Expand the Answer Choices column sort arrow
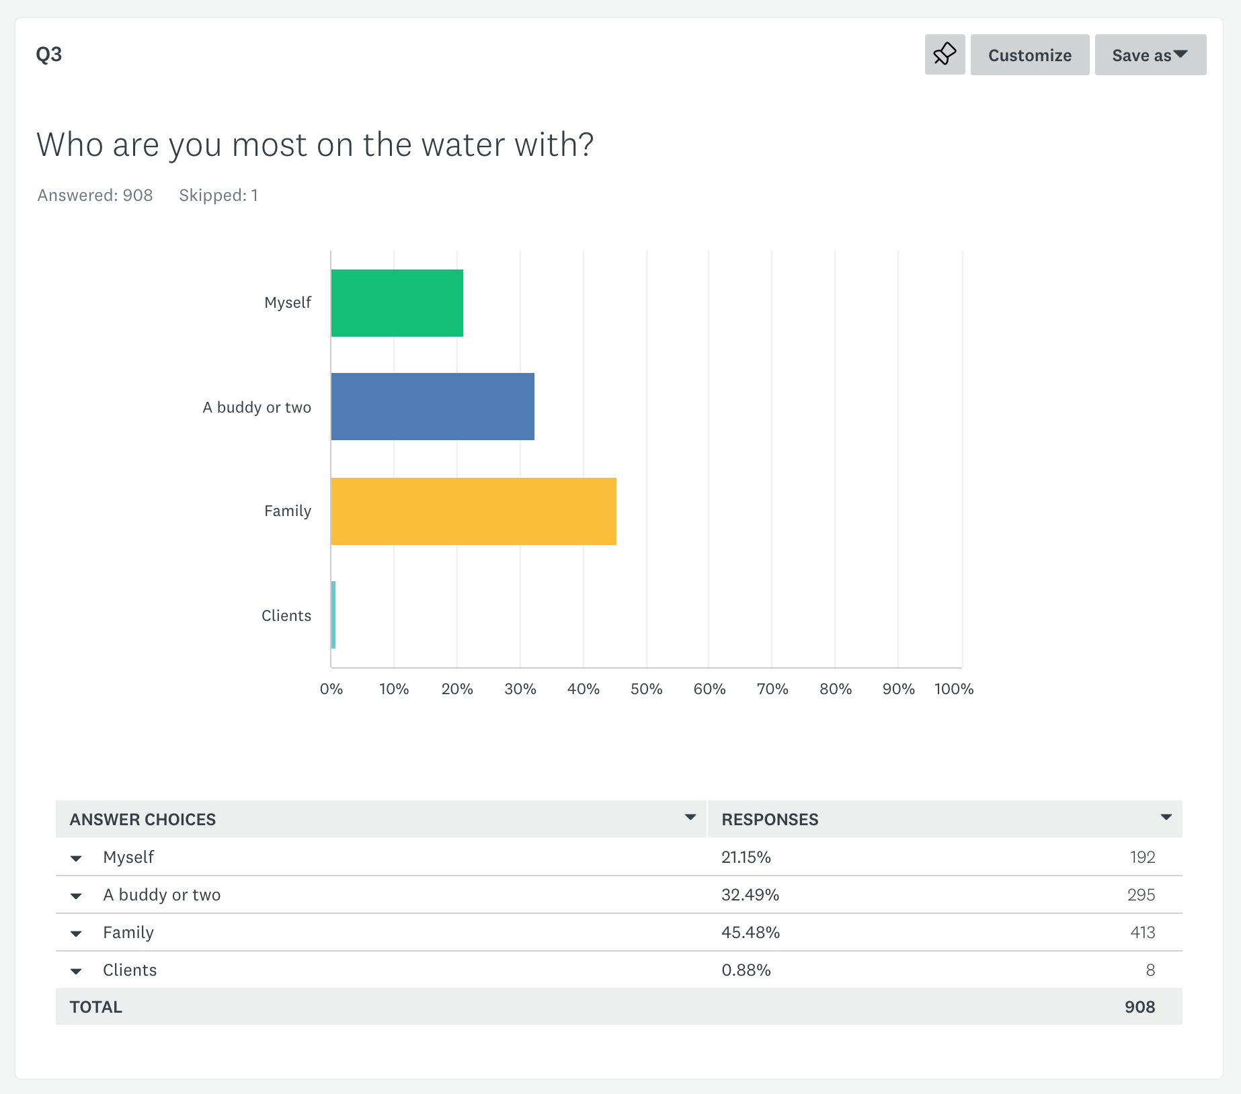Screen dimensions: 1241x1094 click(x=690, y=817)
